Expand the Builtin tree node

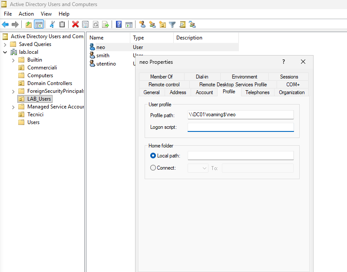[13, 60]
